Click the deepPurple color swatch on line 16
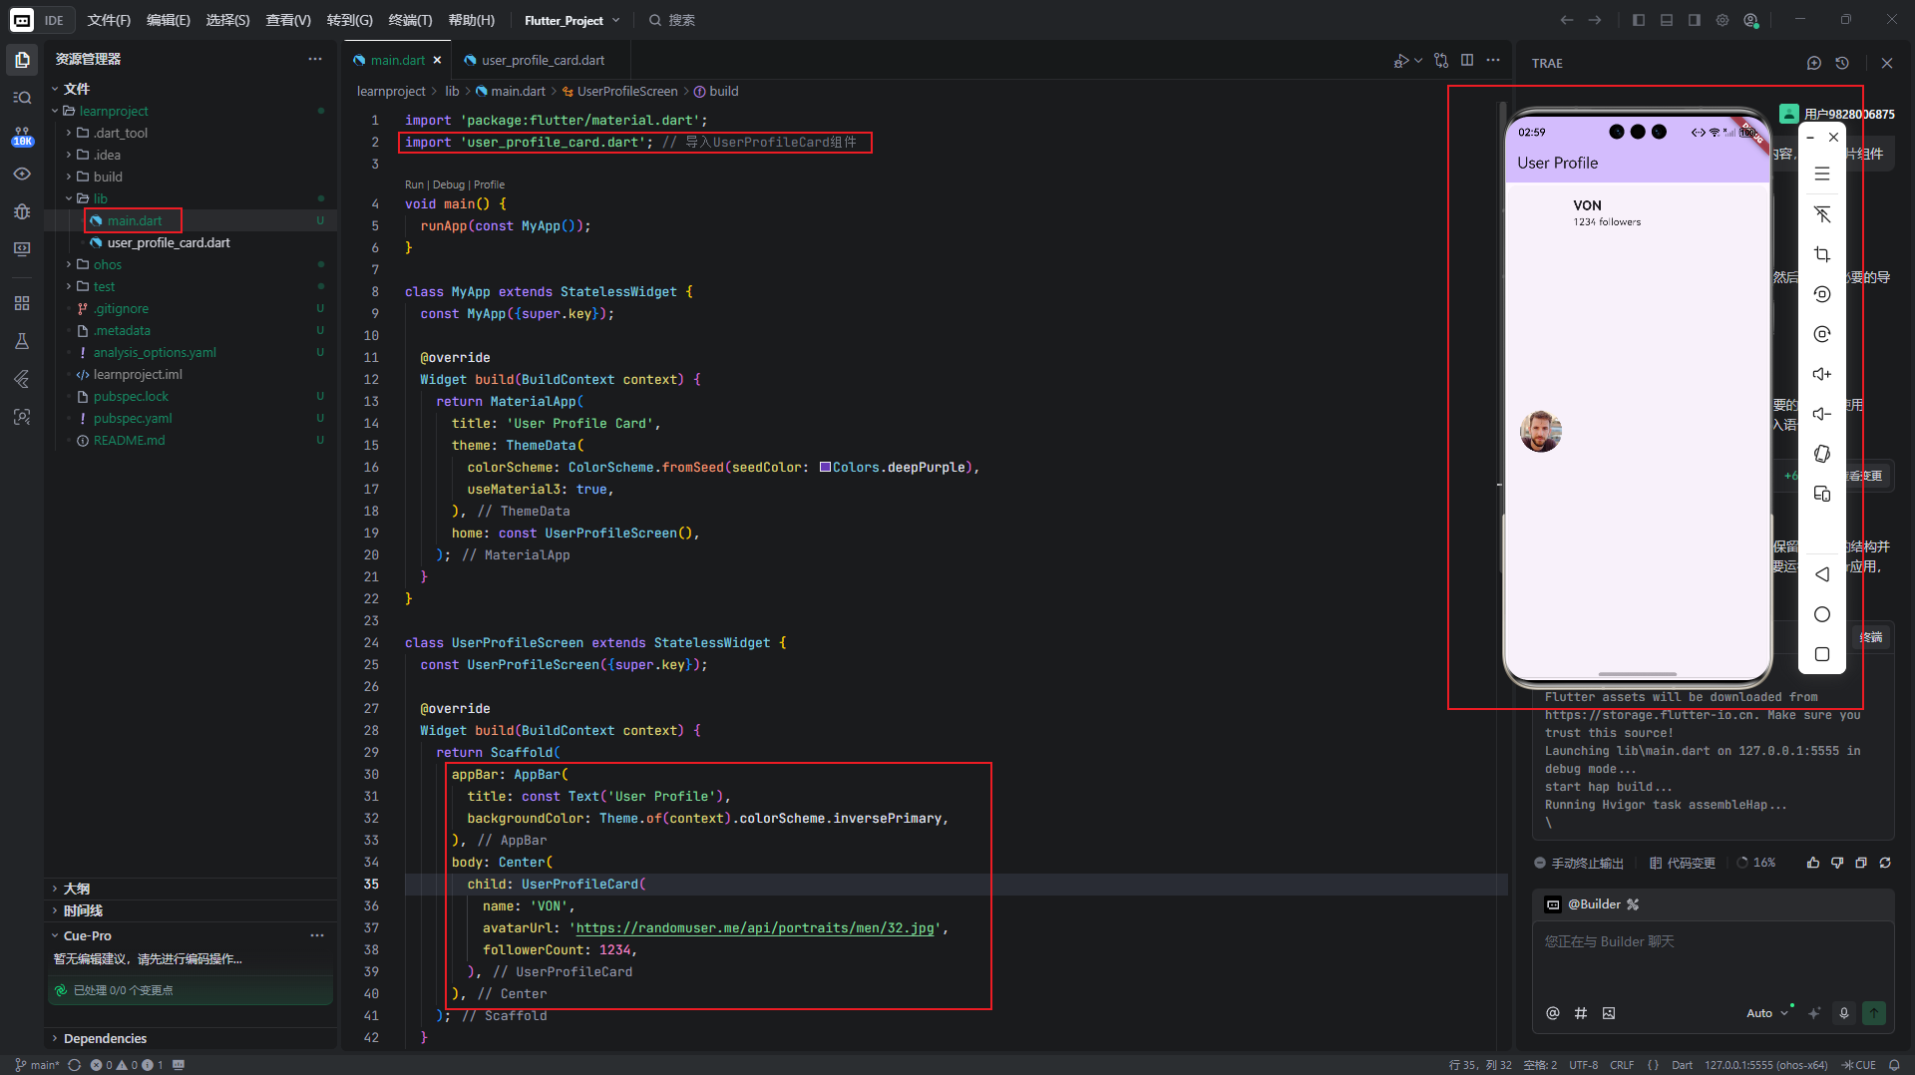Screen dimensions: 1915x1075 pos(825,467)
